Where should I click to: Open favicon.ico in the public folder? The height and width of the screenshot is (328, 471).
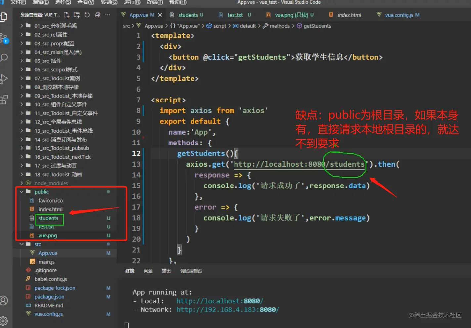pos(64,200)
